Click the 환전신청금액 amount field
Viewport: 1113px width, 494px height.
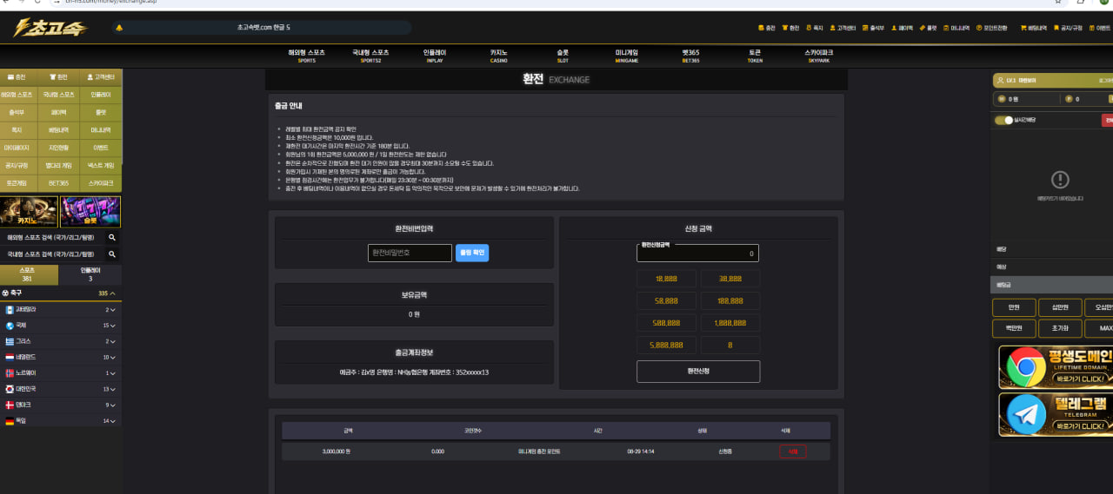[x=698, y=254]
